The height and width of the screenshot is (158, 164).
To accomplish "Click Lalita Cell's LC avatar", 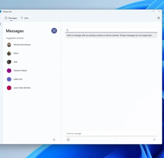I will pos(9,79).
